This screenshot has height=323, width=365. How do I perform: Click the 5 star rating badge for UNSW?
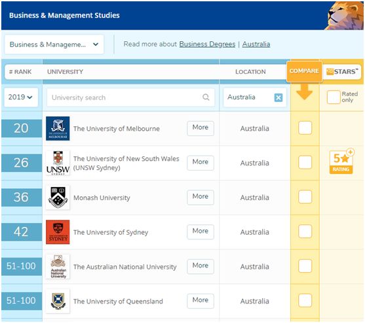click(x=341, y=161)
